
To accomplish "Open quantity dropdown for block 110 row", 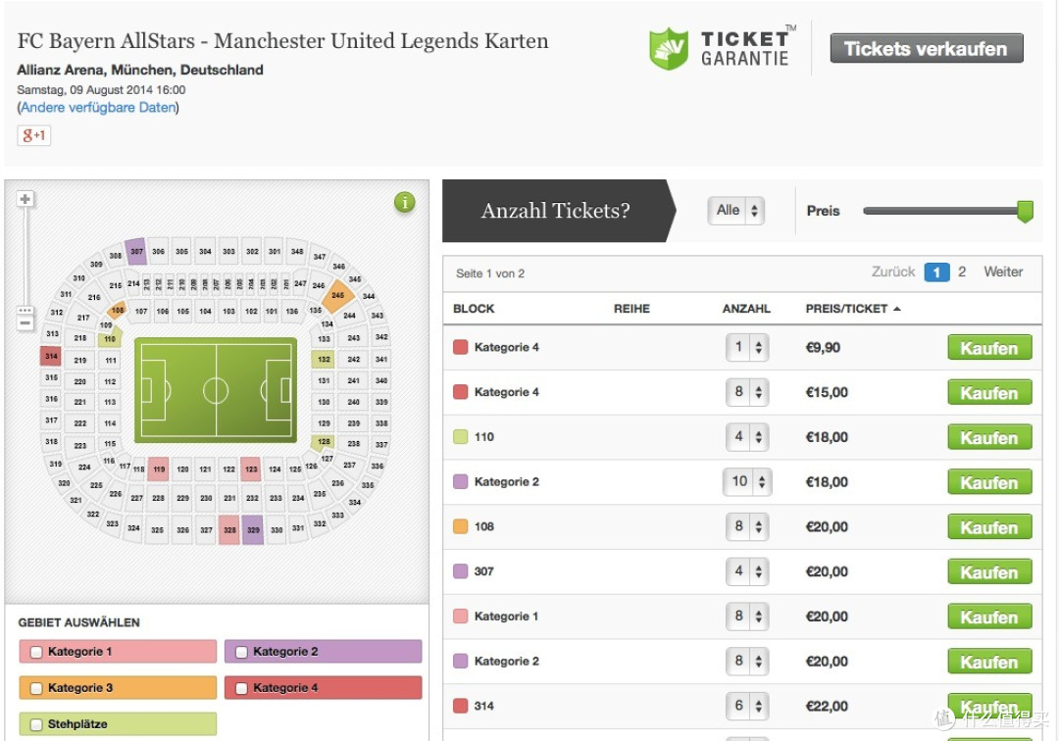I will point(747,437).
